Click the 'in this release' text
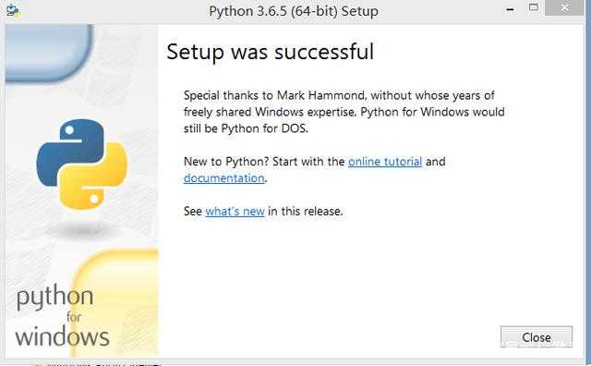The image size is (591, 366). click(x=306, y=212)
